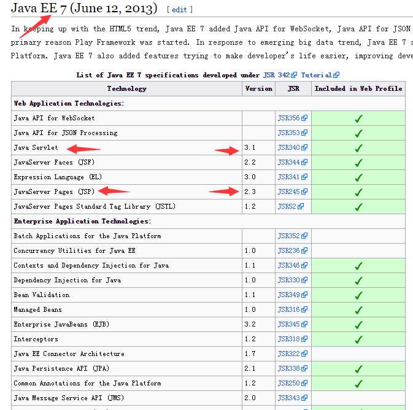This screenshot has width=413, height=410.
Task: Open JSR340 link for Java Servlet
Action: pyautogui.click(x=288, y=147)
